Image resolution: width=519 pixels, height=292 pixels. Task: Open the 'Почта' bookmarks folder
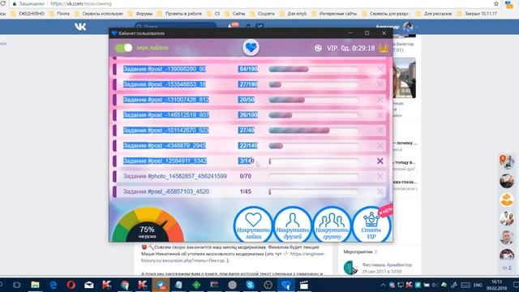coord(59,14)
